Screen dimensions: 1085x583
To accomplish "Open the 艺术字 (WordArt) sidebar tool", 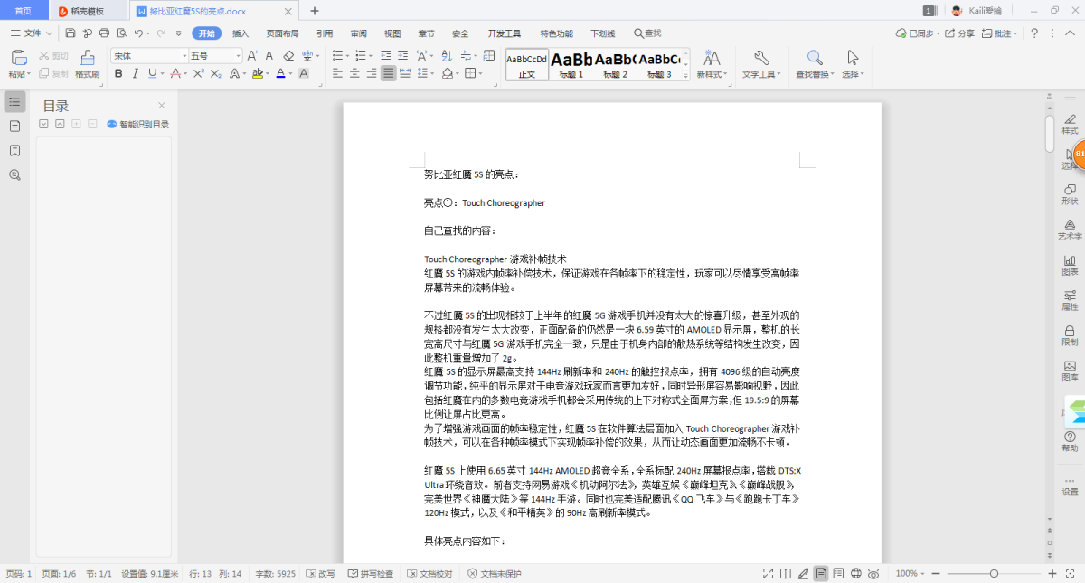I will [x=1070, y=229].
